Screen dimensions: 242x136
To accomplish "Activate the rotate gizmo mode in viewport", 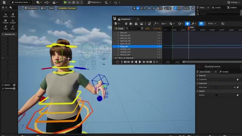I will point(141,8).
